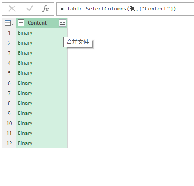This screenshot has width=194, height=186.
Task: Open the Binary link in row 8
Action: tap(25, 103)
